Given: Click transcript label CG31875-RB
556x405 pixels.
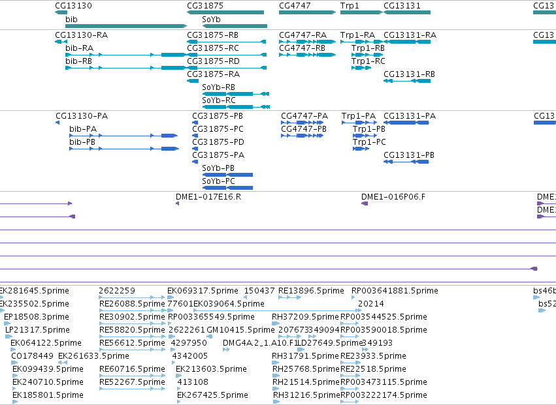Looking at the screenshot, I should tap(213, 35).
